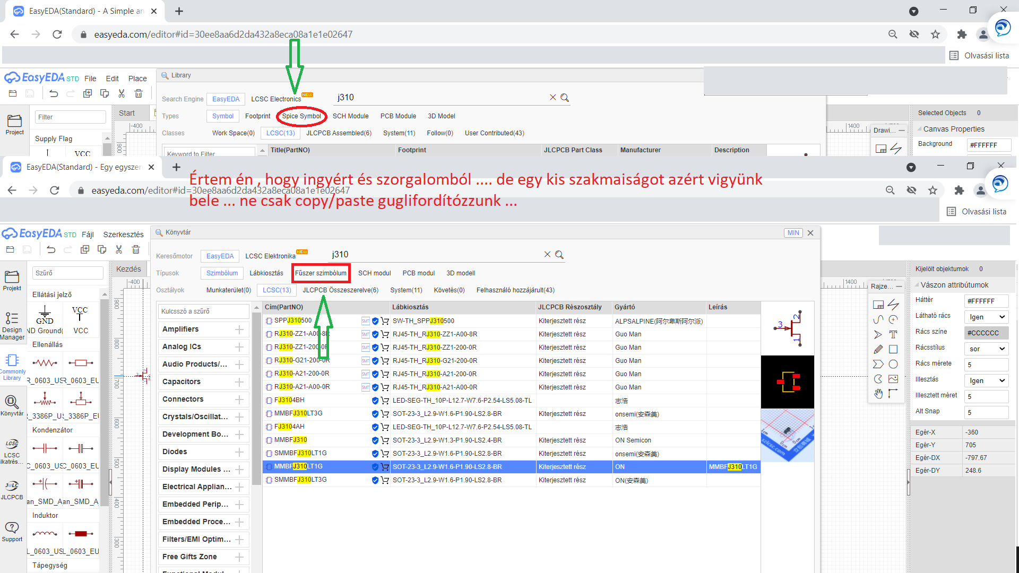Open the Szerkesztés menu
Image resolution: width=1019 pixels, height=573 pixels.
point(123,235)
